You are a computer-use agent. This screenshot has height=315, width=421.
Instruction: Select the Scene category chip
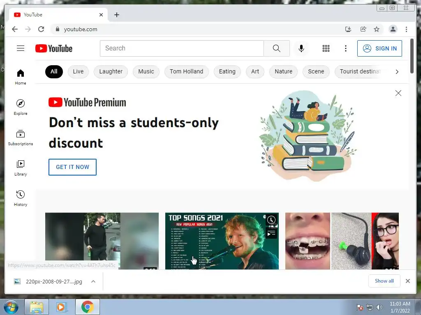(x=316, y=71)
